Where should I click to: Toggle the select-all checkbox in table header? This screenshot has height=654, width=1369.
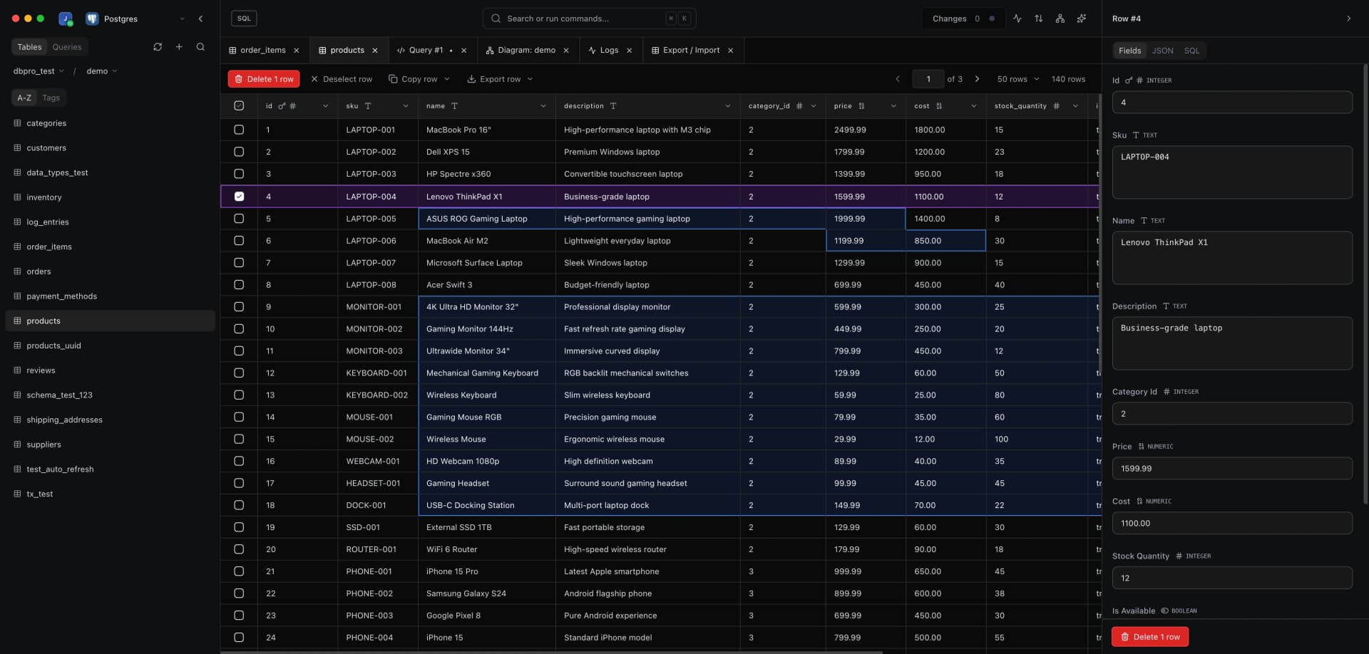click(239, 106)
